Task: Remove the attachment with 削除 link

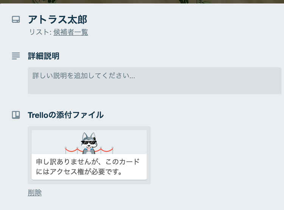Action: (x=34, y=193)
